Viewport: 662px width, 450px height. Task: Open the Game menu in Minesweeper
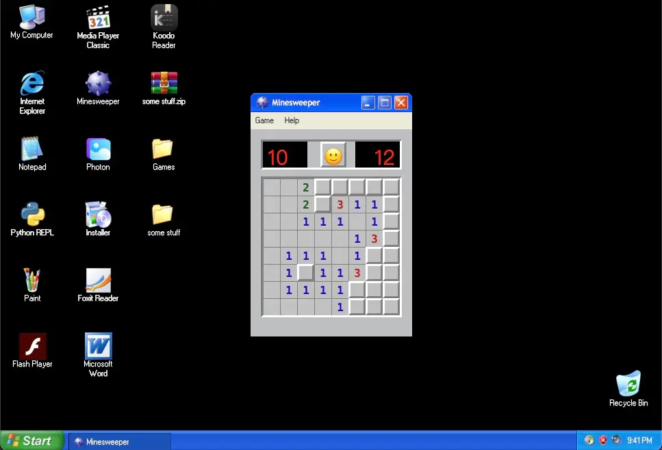pos(264,120)
